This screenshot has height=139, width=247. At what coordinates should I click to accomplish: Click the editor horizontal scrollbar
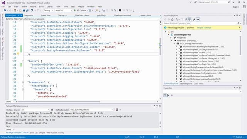59,102
